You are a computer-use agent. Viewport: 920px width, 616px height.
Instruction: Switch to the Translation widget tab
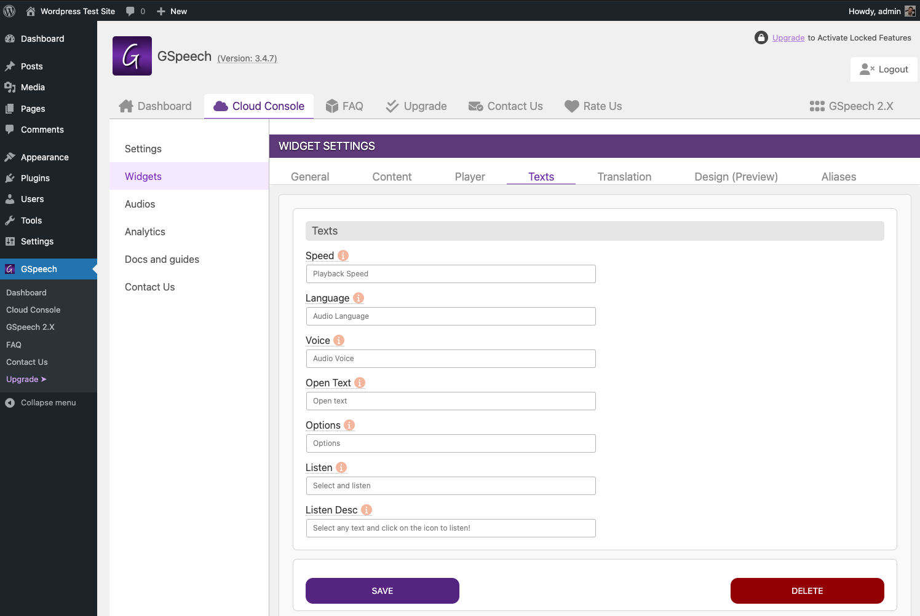pos(624,177)
